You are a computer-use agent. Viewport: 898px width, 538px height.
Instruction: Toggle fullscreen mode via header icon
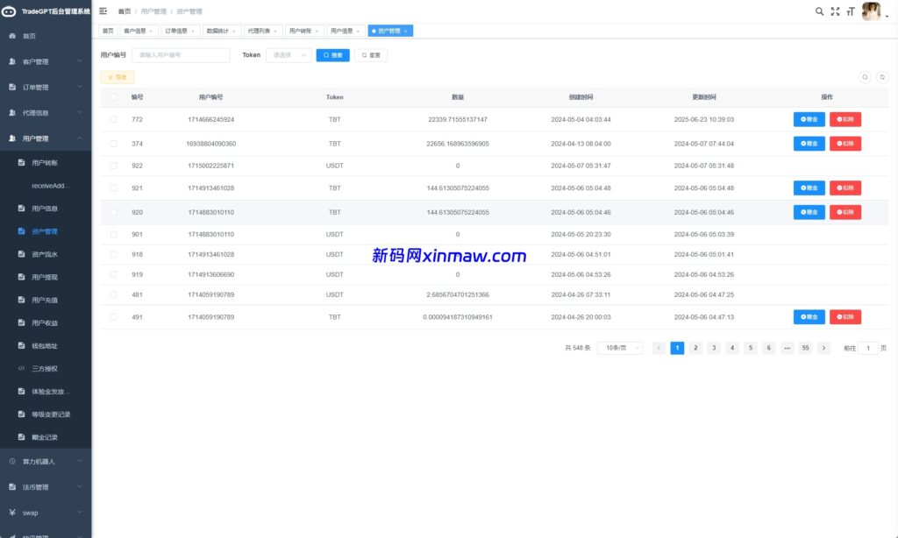click(833, 11)
